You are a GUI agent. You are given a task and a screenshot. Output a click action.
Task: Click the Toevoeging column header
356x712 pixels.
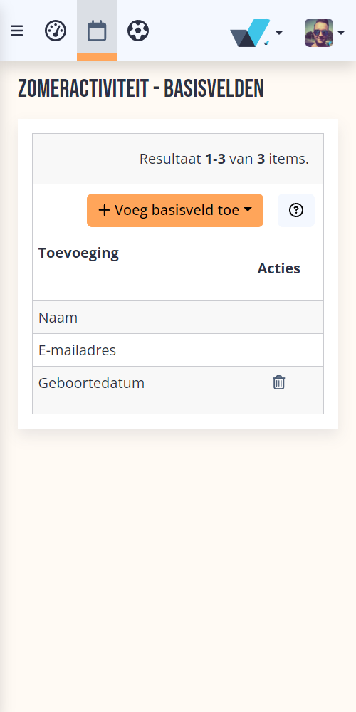click(78, 253)
